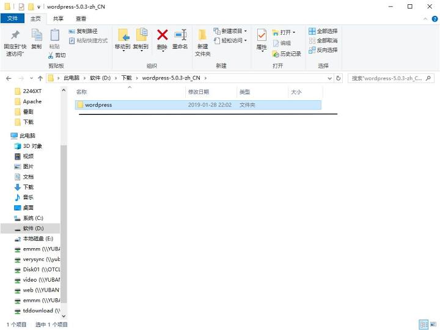Open the File (文件) tab
This screenshot has height=330, width=440.
(x=12, y=18)
